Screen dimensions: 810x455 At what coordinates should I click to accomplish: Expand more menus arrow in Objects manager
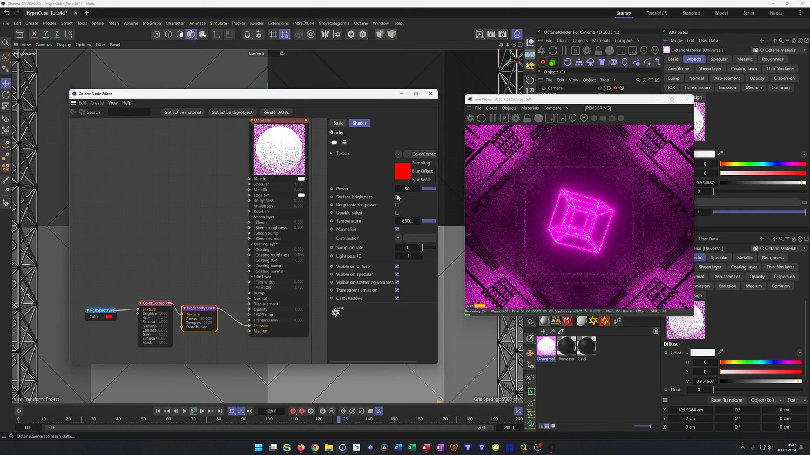point(615,80)
